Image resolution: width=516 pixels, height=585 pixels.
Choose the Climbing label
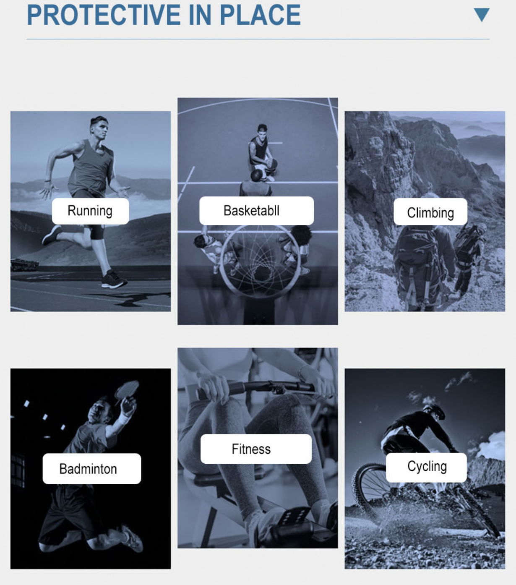click(430, 212)
